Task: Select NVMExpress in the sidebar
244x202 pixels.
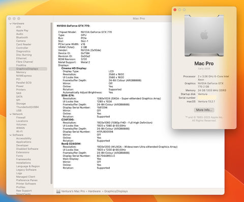Action: tap(24, 76)
